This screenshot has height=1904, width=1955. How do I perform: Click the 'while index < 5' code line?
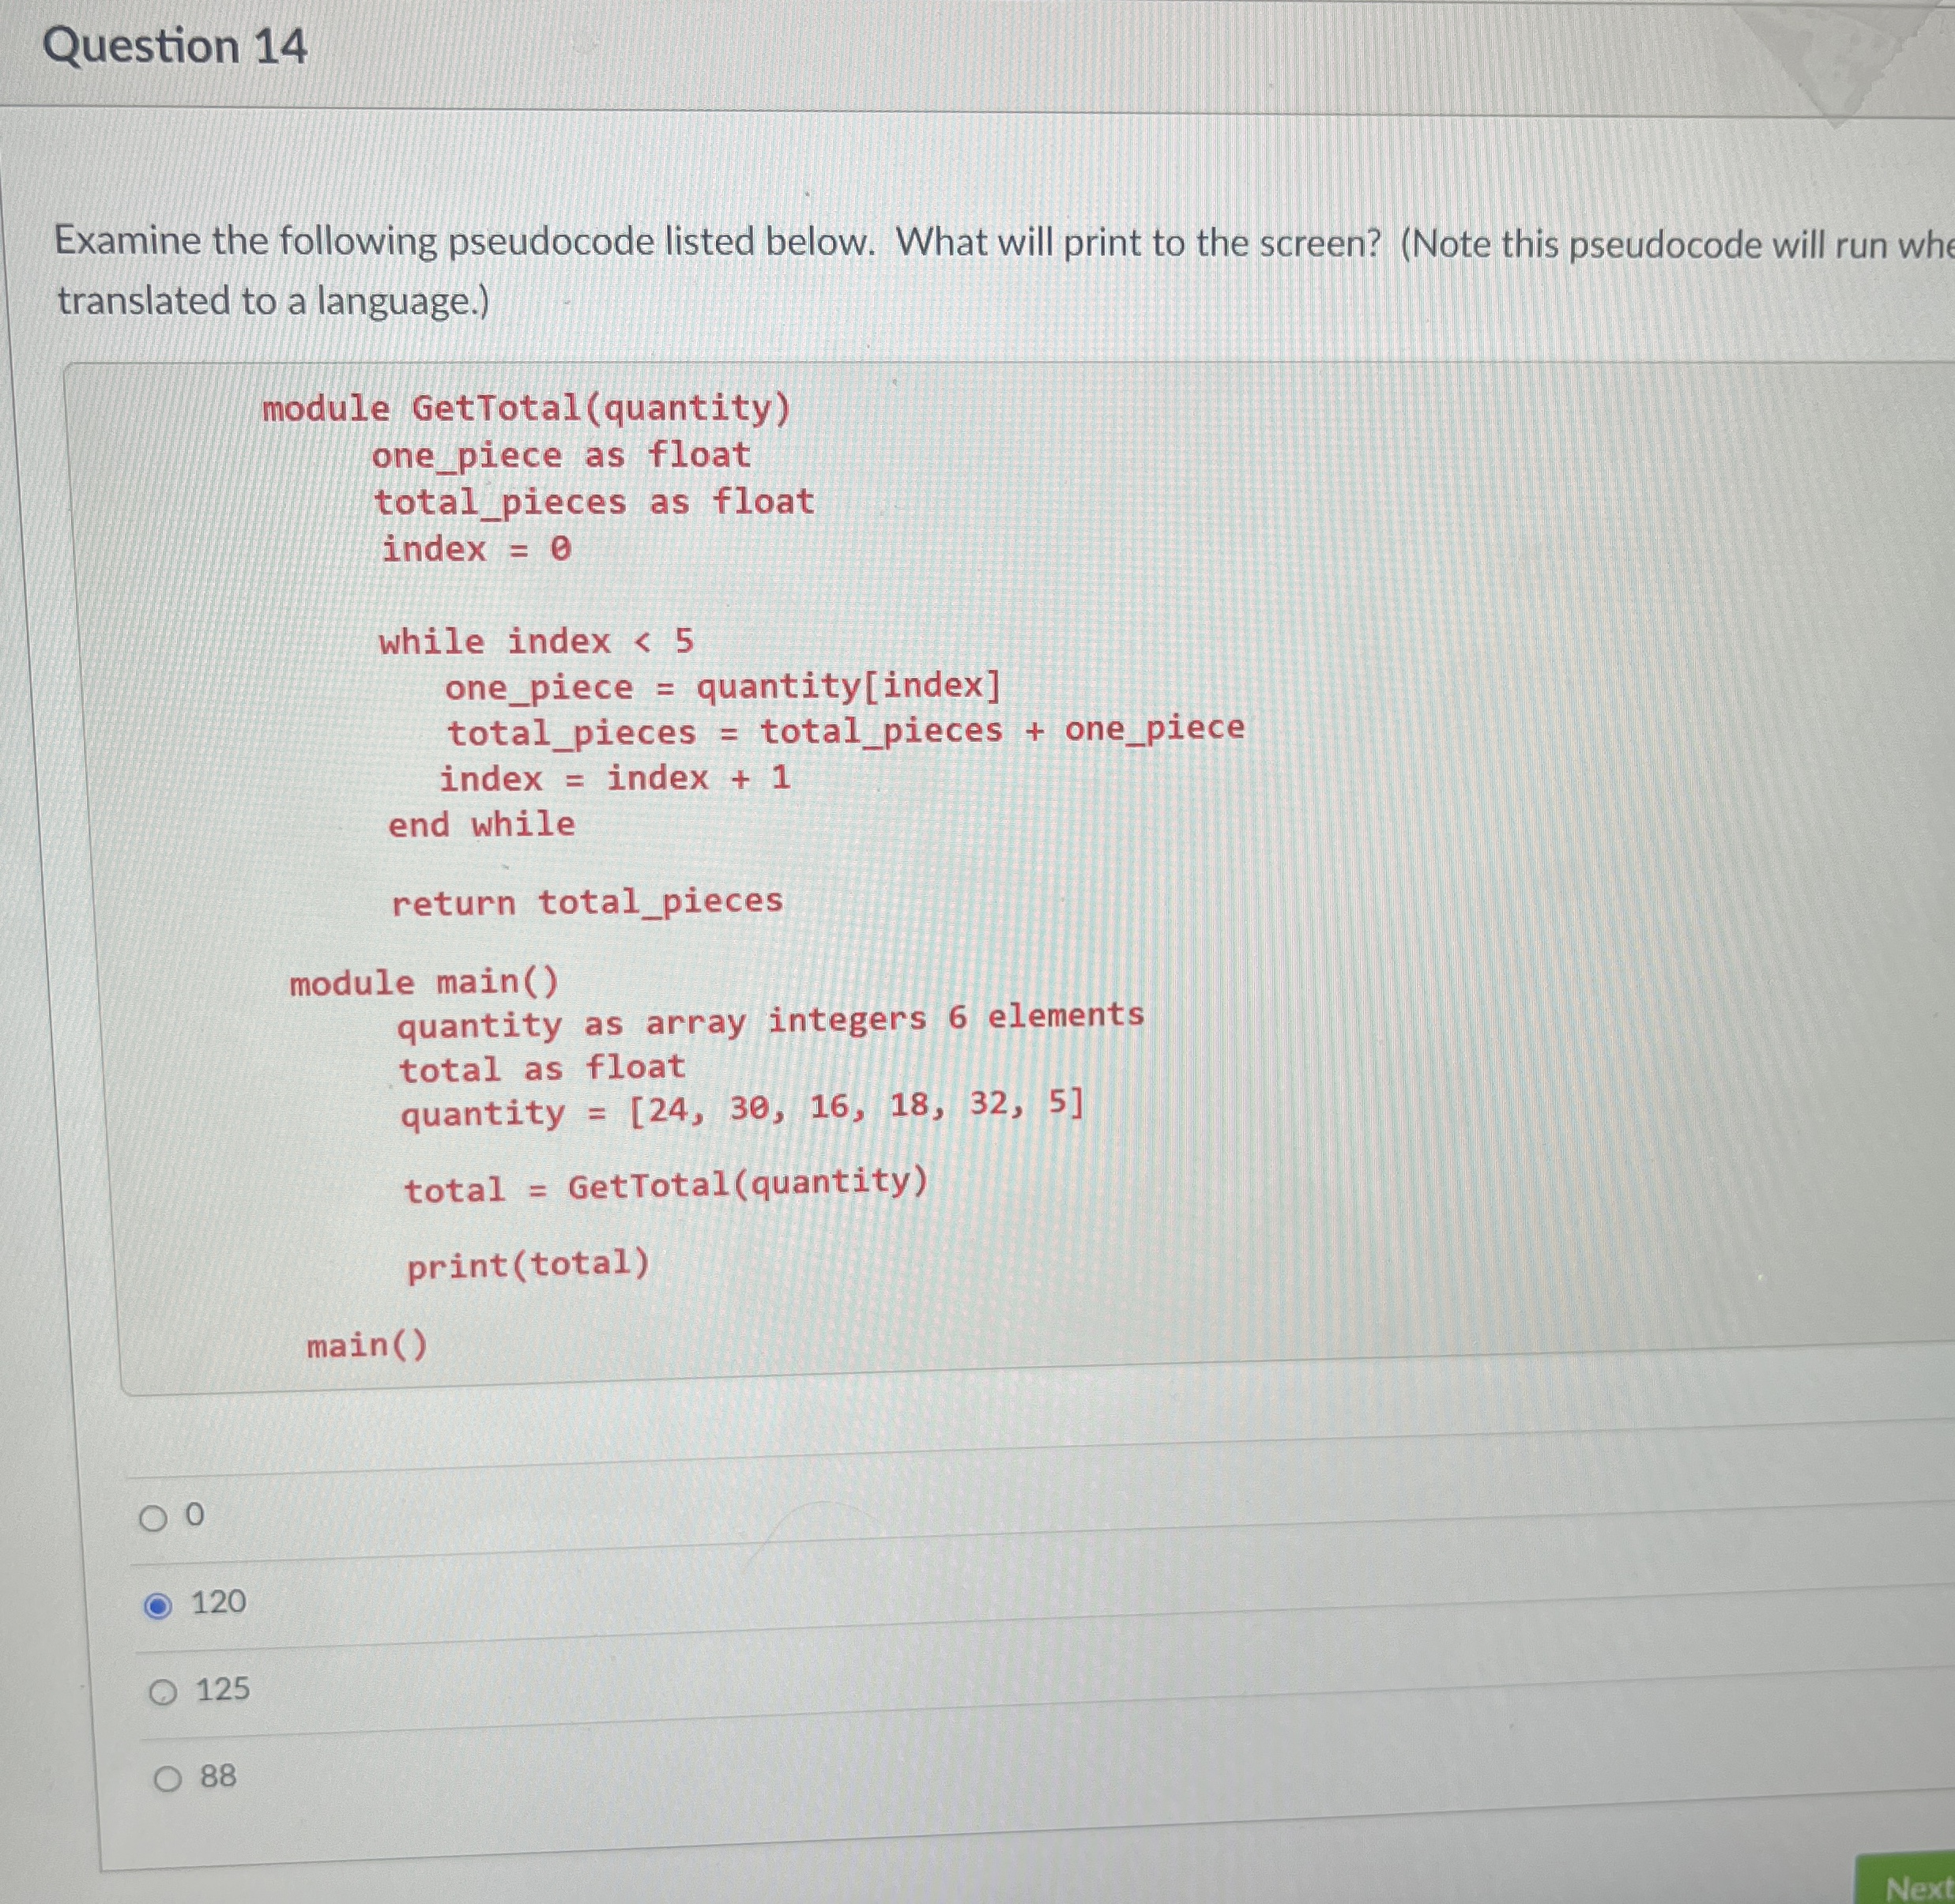[536, 641]
